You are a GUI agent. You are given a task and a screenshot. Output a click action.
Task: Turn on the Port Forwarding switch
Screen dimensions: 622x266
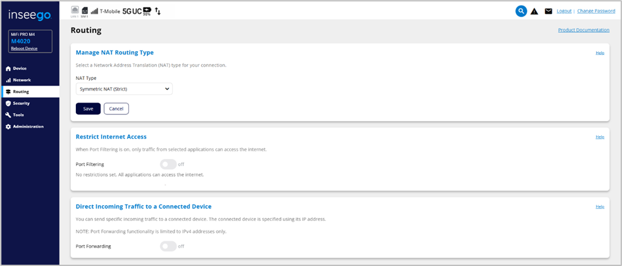point(168,246)
